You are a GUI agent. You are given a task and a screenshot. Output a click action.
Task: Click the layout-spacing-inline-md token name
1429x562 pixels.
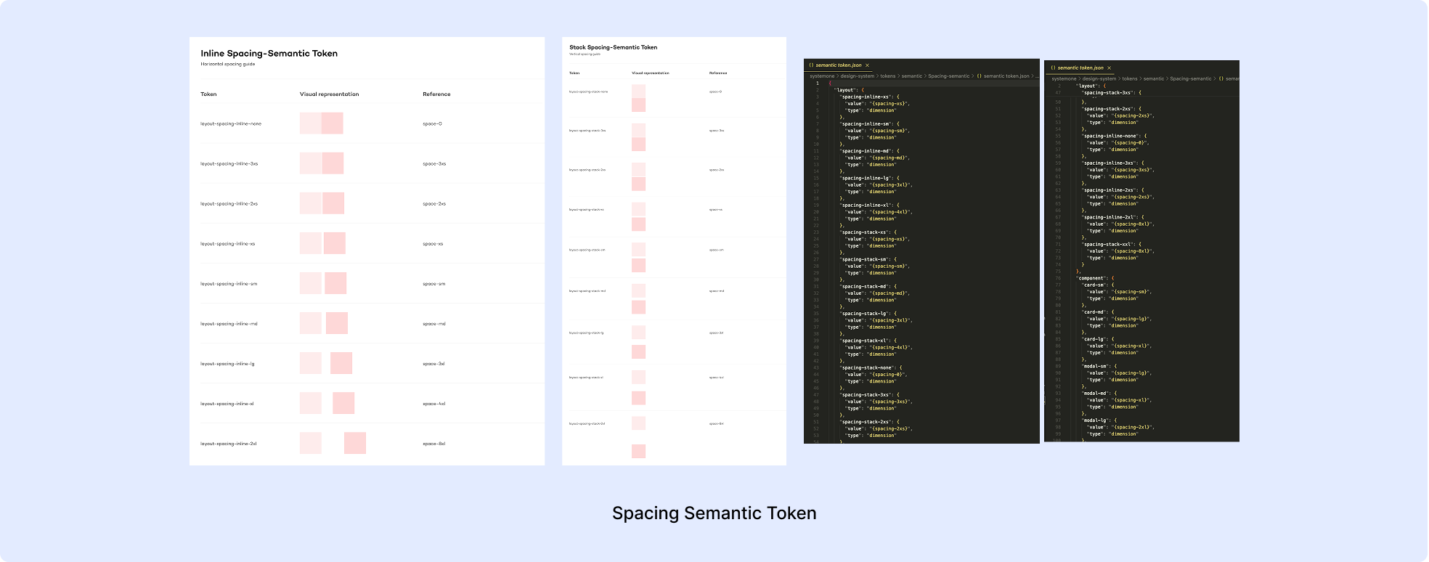click(229, 324)
